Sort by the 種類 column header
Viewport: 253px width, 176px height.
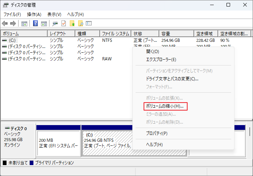(x=88, y=33)
